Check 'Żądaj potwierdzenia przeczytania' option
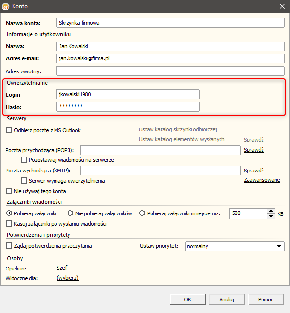 9,246
